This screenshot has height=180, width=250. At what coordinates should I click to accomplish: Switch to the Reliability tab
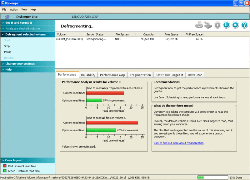pos(88,75)
